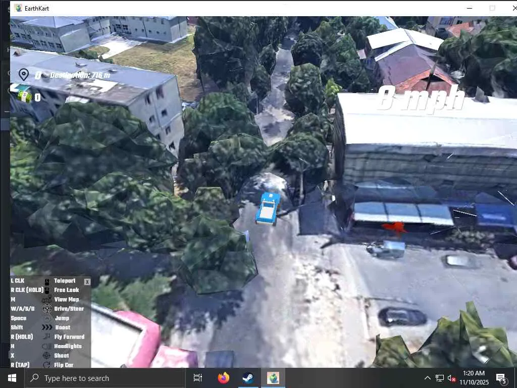Click the speed readout in mph
Viewport: 517px width, 388px height.
tap(422, 98)
